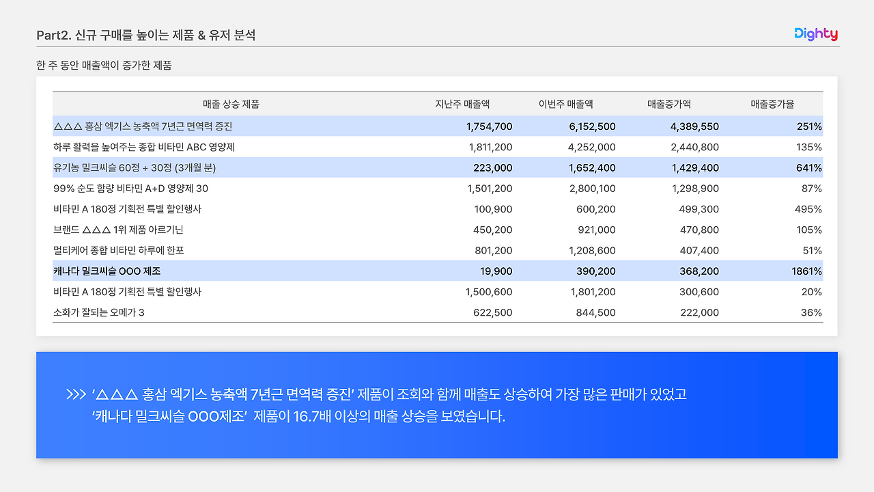Click the sales increase 407,400
The height and width of the screenshot is (492, 874).
pyautogui.click(x=699, y=250)
